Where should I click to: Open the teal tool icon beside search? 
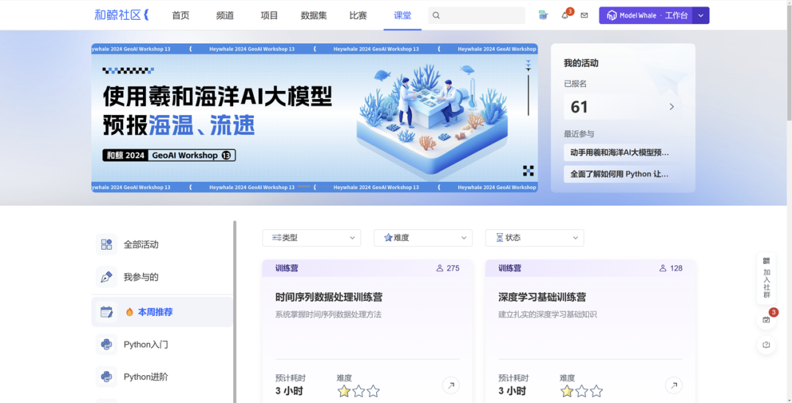tap(543, 15)
